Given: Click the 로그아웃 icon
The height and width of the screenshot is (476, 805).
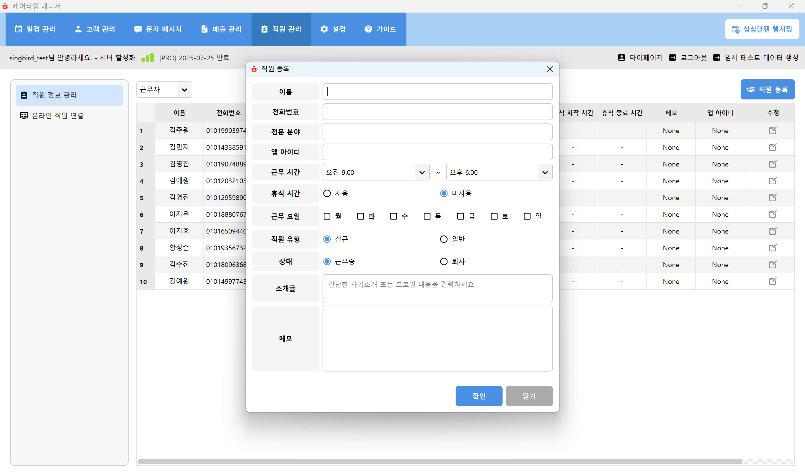Looking at the screenshot, I should 673,58.
